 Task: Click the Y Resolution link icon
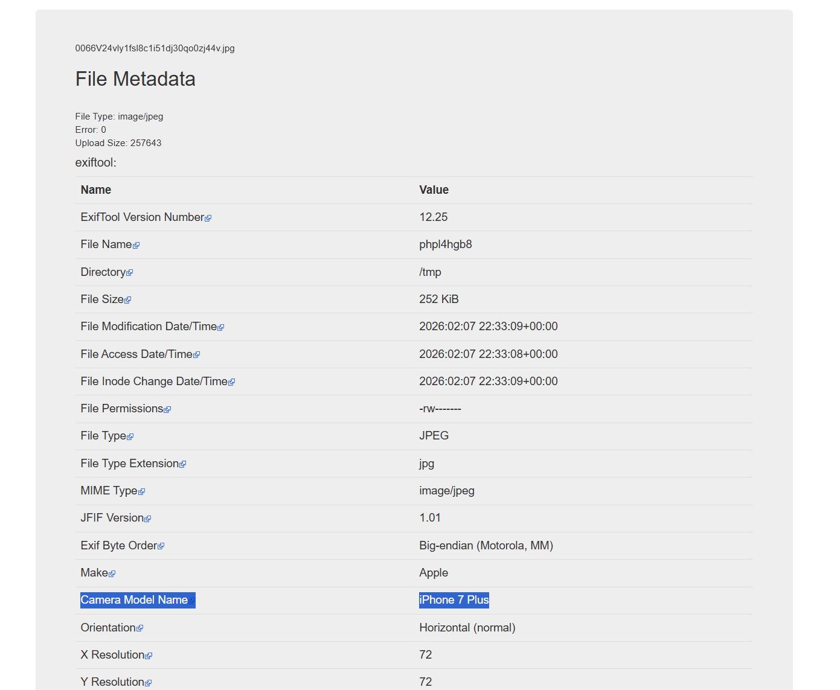pos(149,683)
